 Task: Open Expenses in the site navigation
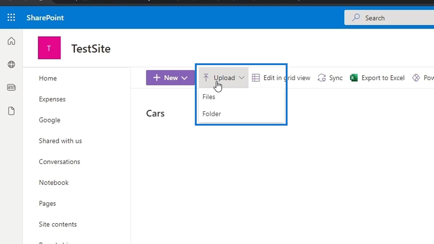(52, 99)
